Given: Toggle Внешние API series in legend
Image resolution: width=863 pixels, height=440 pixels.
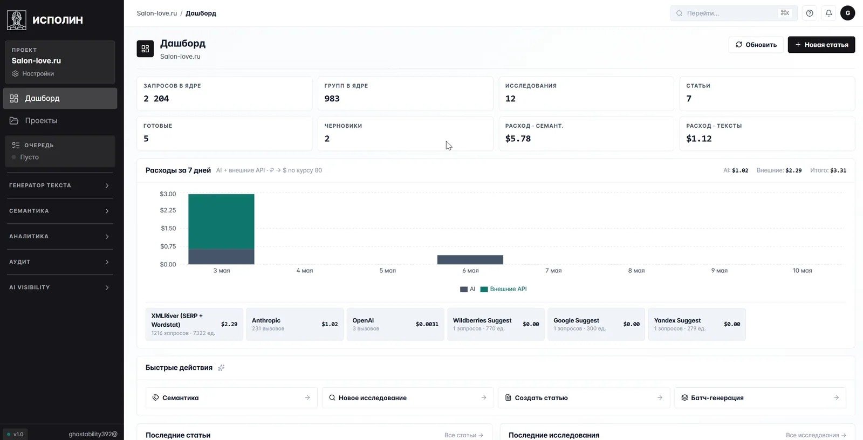Looking at the screenshot, I should pos(504,289).
